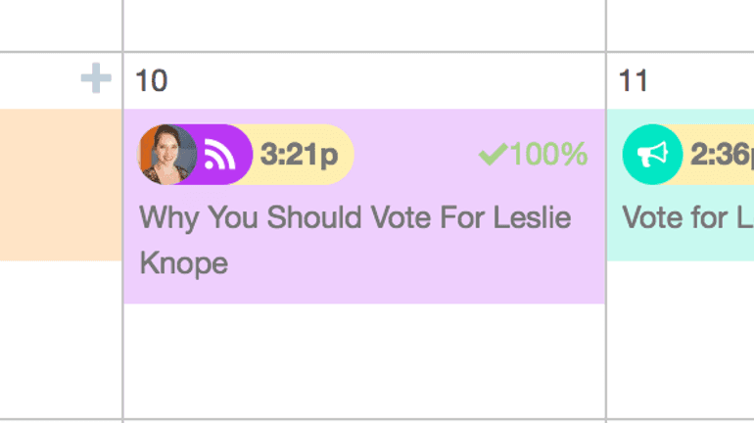Open "Why You Should Vote For Leslie Knope"

point(354,216)
